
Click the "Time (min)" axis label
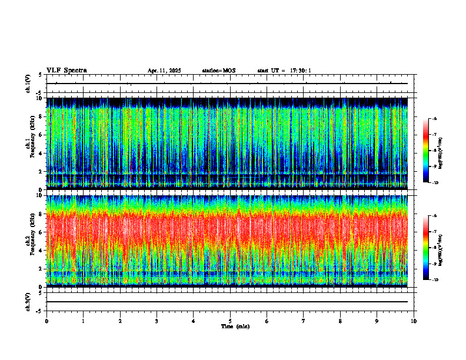click(x=235, y=326)
